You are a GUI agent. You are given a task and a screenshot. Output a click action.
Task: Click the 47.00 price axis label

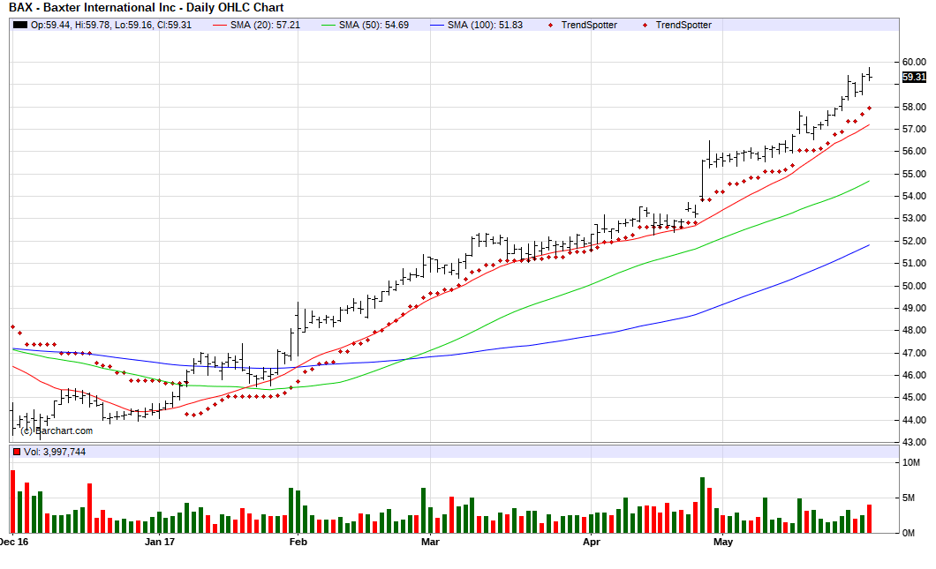(914, 353)
